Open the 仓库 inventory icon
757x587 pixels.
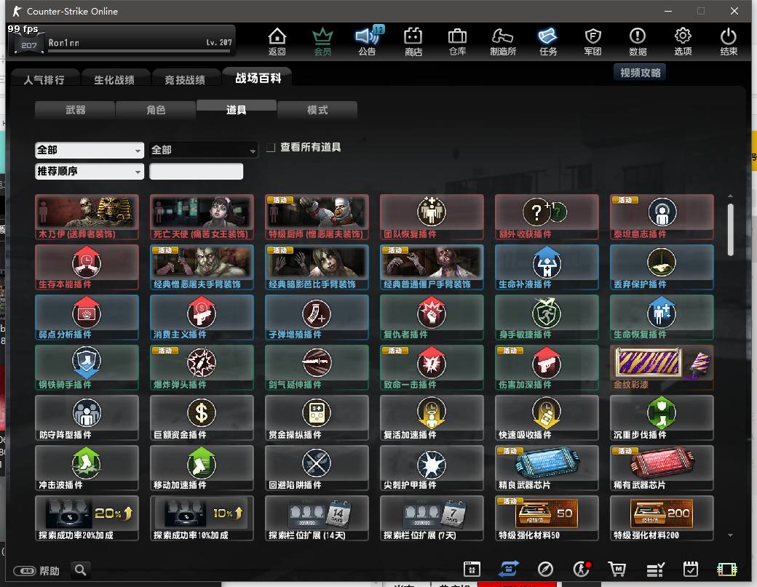pos(457,41)
